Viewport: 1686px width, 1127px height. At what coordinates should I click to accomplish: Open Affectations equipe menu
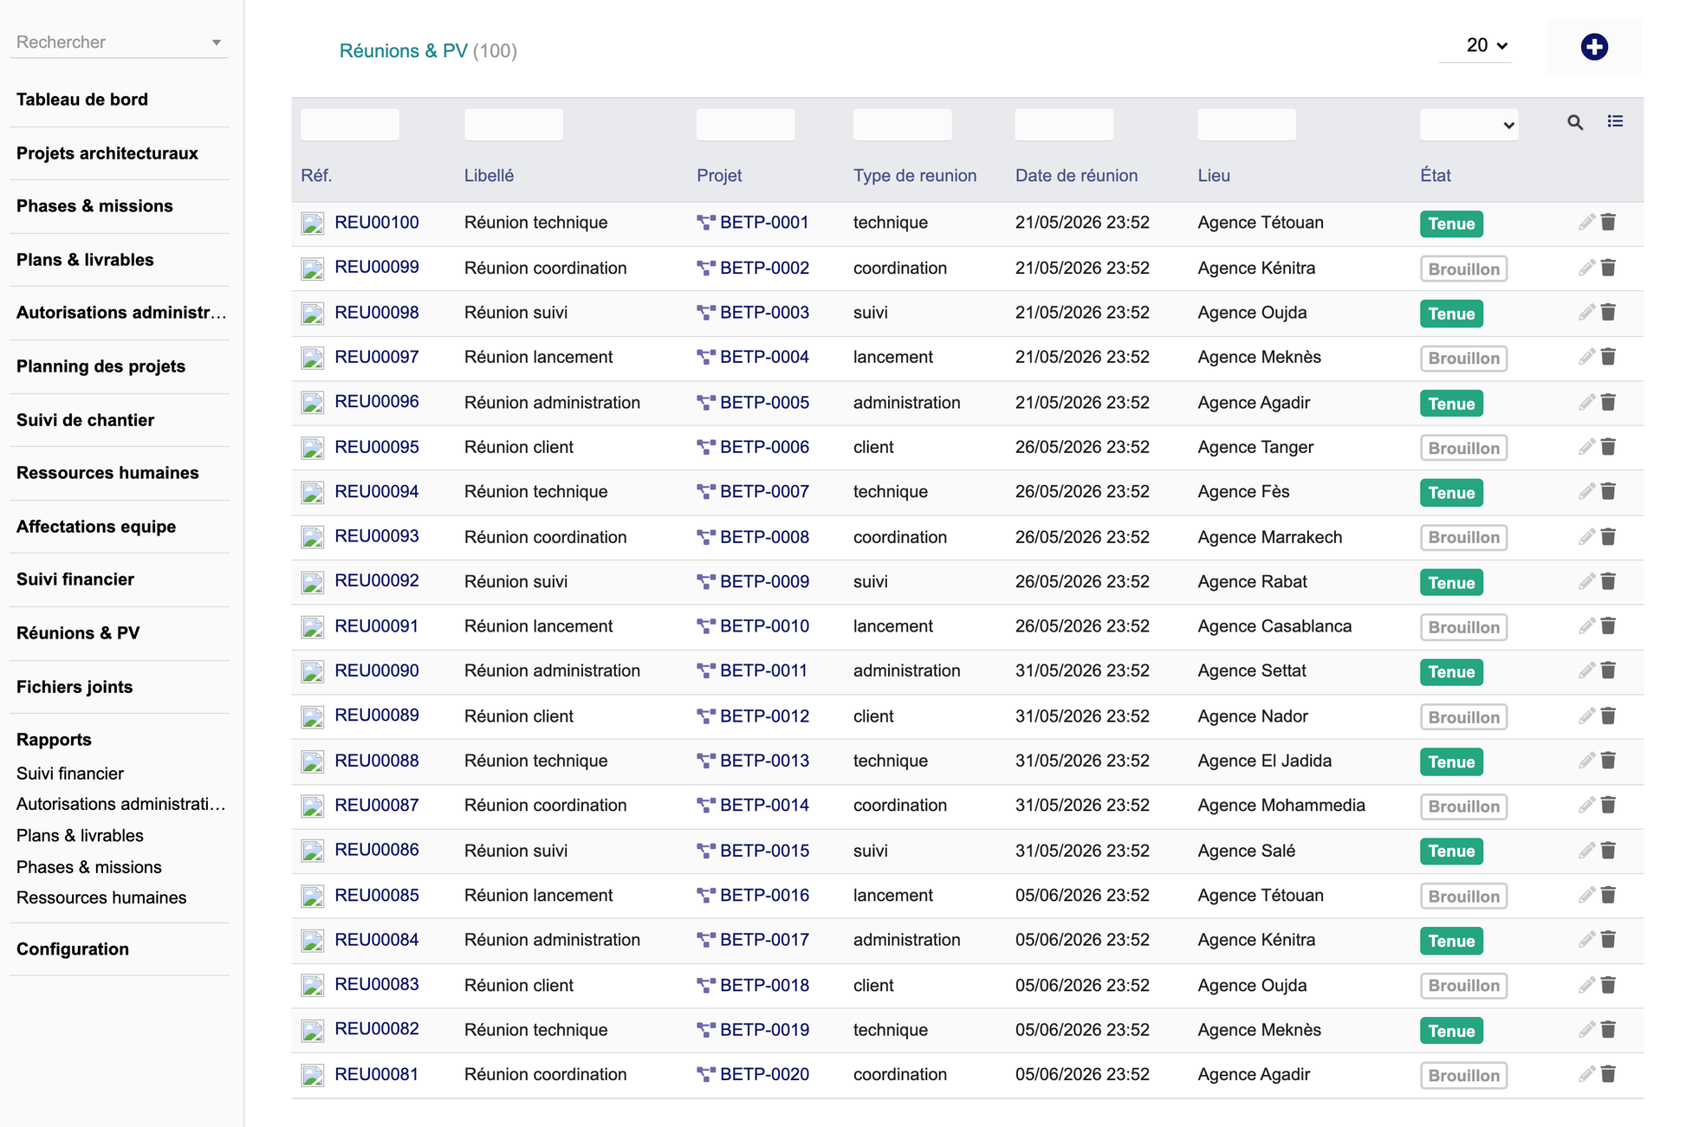pyautogui.click(x=96, y=527)
